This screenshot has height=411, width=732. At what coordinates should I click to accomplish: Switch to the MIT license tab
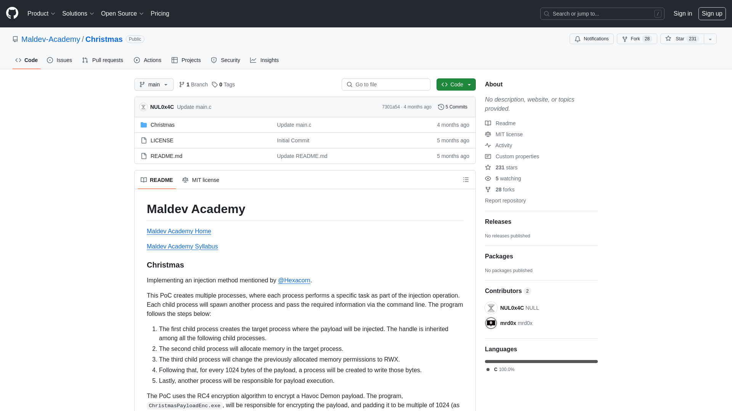pyautogui.click(x=201, y=180)
